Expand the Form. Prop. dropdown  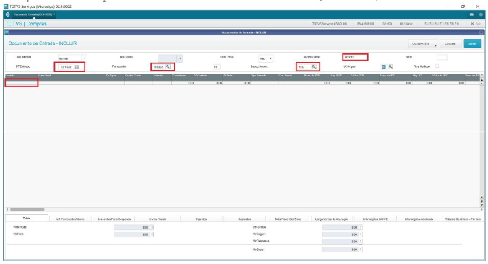(x=270, y=58)
